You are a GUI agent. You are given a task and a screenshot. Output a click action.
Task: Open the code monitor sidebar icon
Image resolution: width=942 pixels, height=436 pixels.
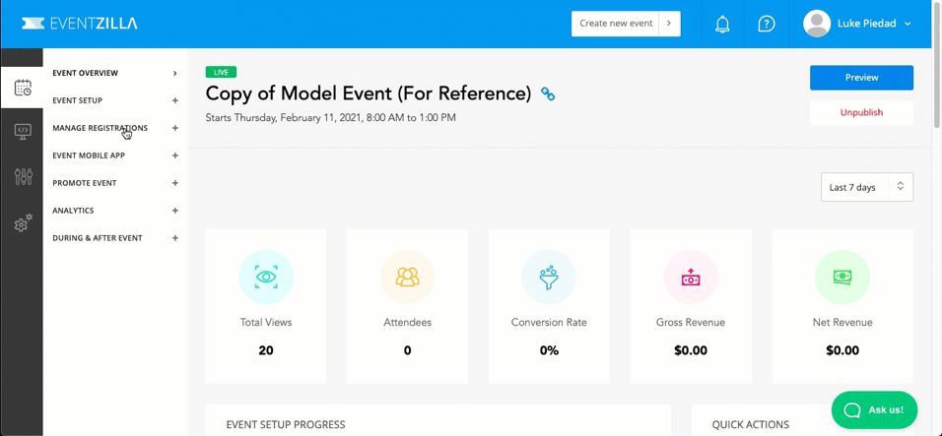click(23, 131)
